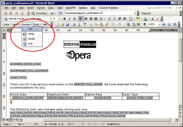Image resolution: width=183 pixels, height=127 pixels.
Task: Expand the Font Size dropdown
Action: coord(59,19)
